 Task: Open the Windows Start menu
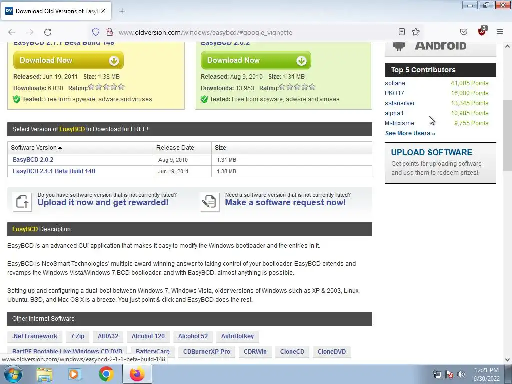tap(13, 374)
